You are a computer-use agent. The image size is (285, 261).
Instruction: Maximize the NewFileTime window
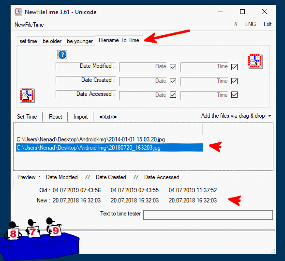(242, 12)
